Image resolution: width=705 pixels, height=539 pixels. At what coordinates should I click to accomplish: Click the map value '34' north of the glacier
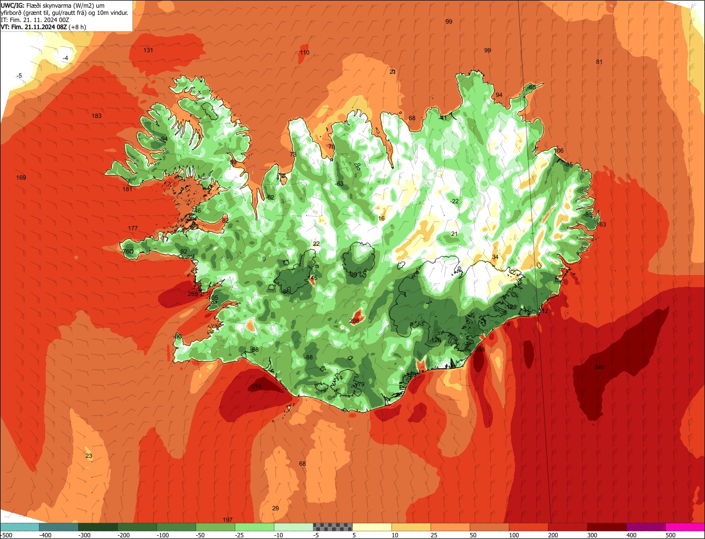[495, 257]
